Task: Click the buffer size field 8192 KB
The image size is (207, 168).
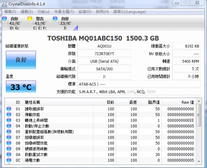Action: tap(186, 46)
